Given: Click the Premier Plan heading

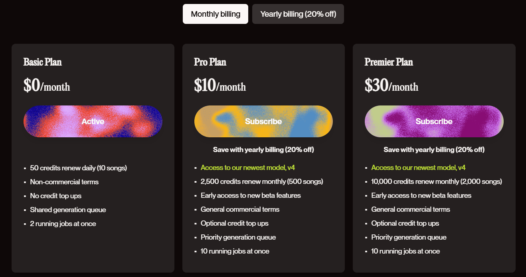Looking at the screenshot, I should coord(389,62).
